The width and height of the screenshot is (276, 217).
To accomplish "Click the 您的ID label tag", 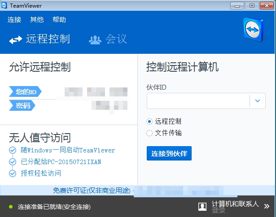I will [25, 91].
